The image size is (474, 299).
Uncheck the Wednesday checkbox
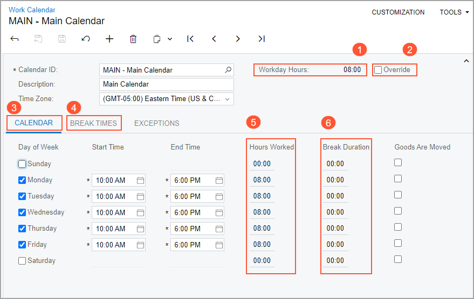tap(22, 212)
